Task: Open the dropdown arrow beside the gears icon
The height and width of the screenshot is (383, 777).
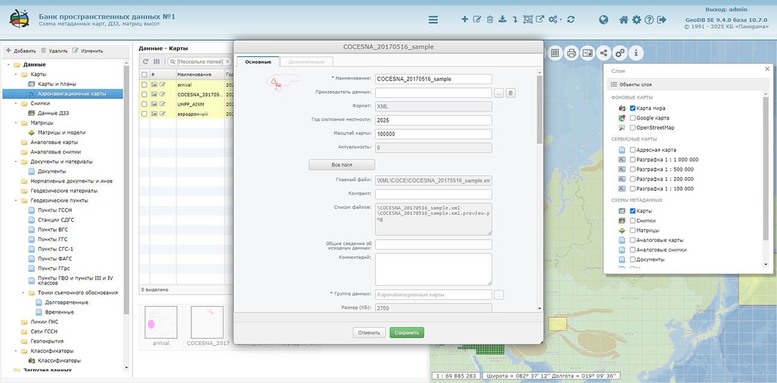Action: click(561, 20)
